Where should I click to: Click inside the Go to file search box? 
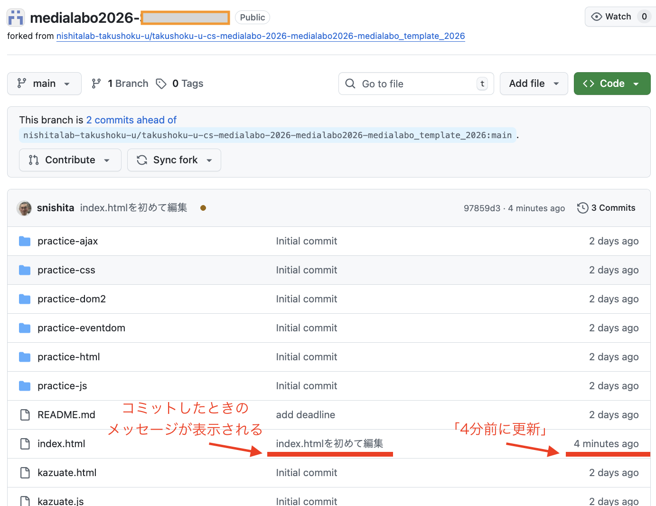(x=413, y=84)
